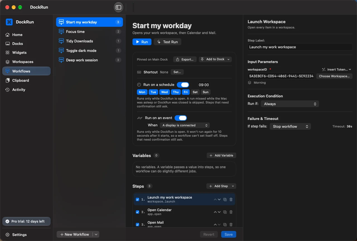357x241 pixels.
Task: Click the Add Variable button
Action: 221,155
